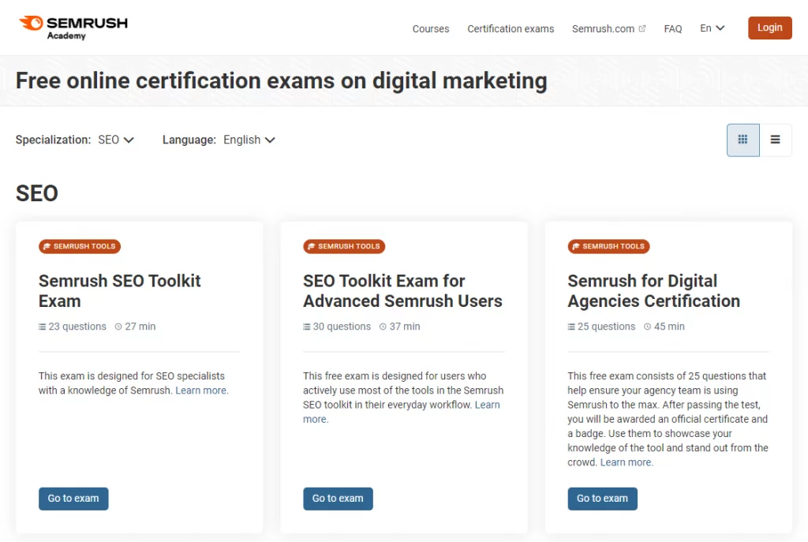Image resolution: width=808 pixels, height=542 pixels.
Task: Click questions list icon beside 30 questions
Action: click(x=307, y=327)
